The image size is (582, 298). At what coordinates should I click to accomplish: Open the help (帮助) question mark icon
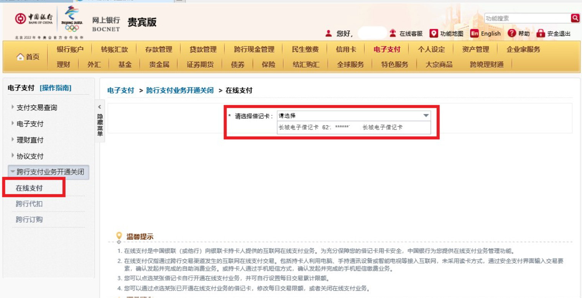coord(512,33)
